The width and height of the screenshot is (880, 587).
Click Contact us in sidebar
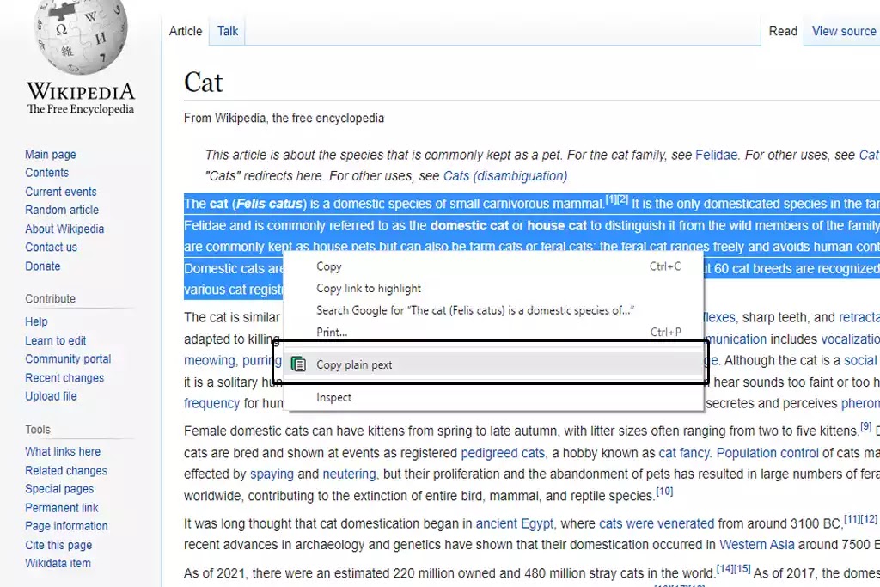pyautogui.click(x=51, y=248)
